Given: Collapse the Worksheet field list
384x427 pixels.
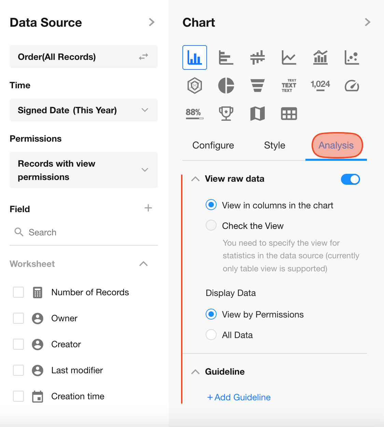Looking at the screenshot, I should pyautogui.click(x=143, y=264).
